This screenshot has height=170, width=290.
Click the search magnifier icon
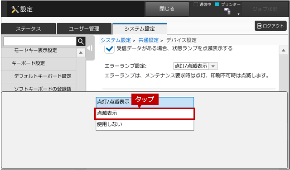click(81, 42)
